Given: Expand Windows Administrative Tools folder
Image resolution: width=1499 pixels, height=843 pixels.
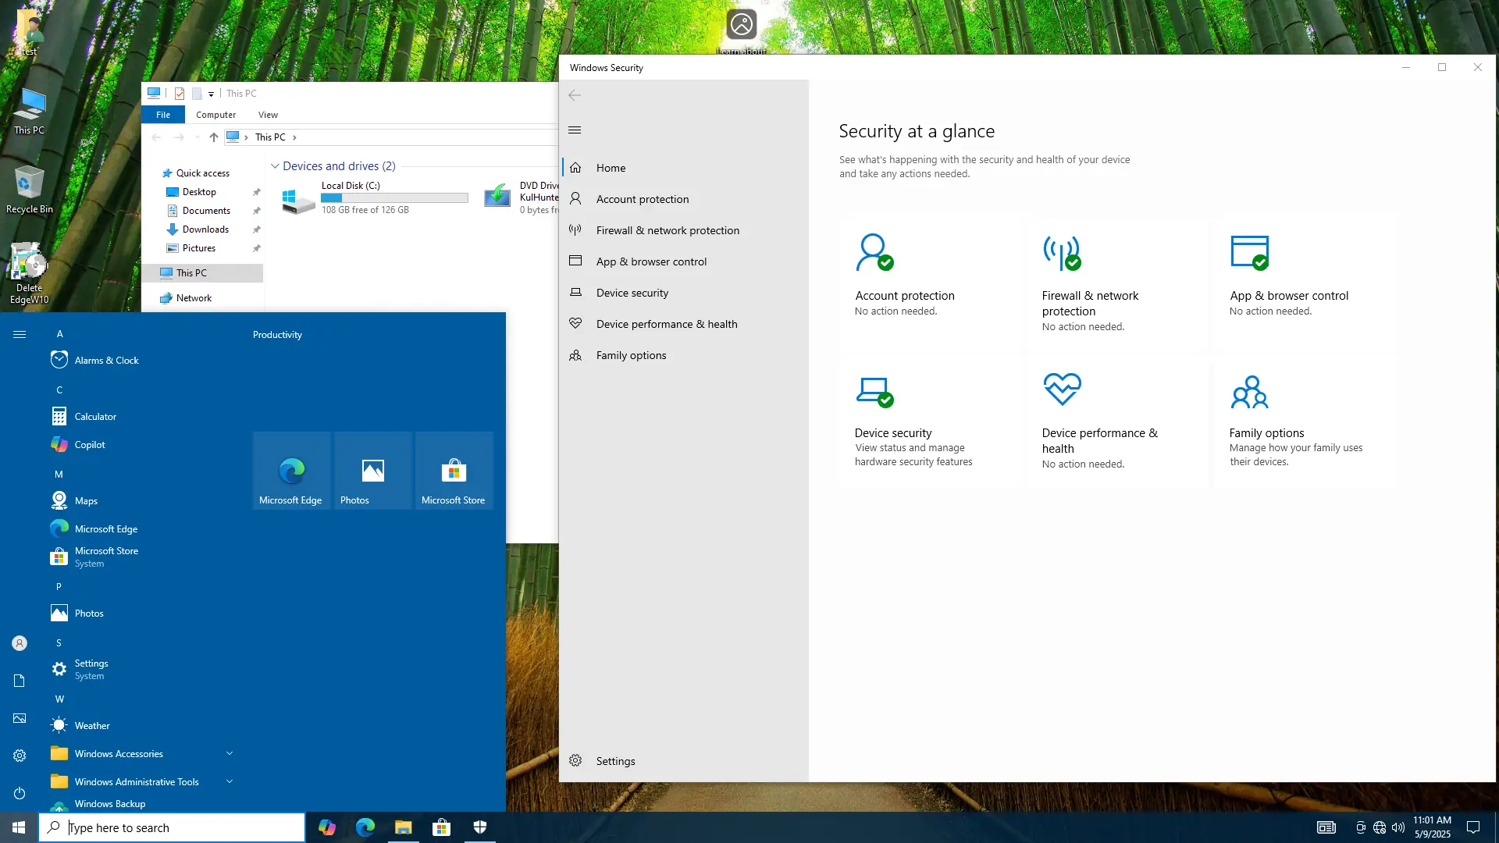Looking at the screenshot, I should tap(230, 781).
